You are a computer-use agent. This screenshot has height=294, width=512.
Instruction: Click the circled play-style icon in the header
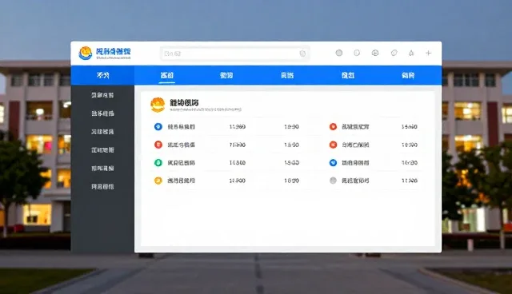pos(375,53)
